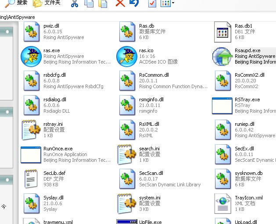Image resolution: width=276 pixels, height=224 pixels.
Task: Click the blue Undo arrow icon
Action: click(x=134, y=3)
